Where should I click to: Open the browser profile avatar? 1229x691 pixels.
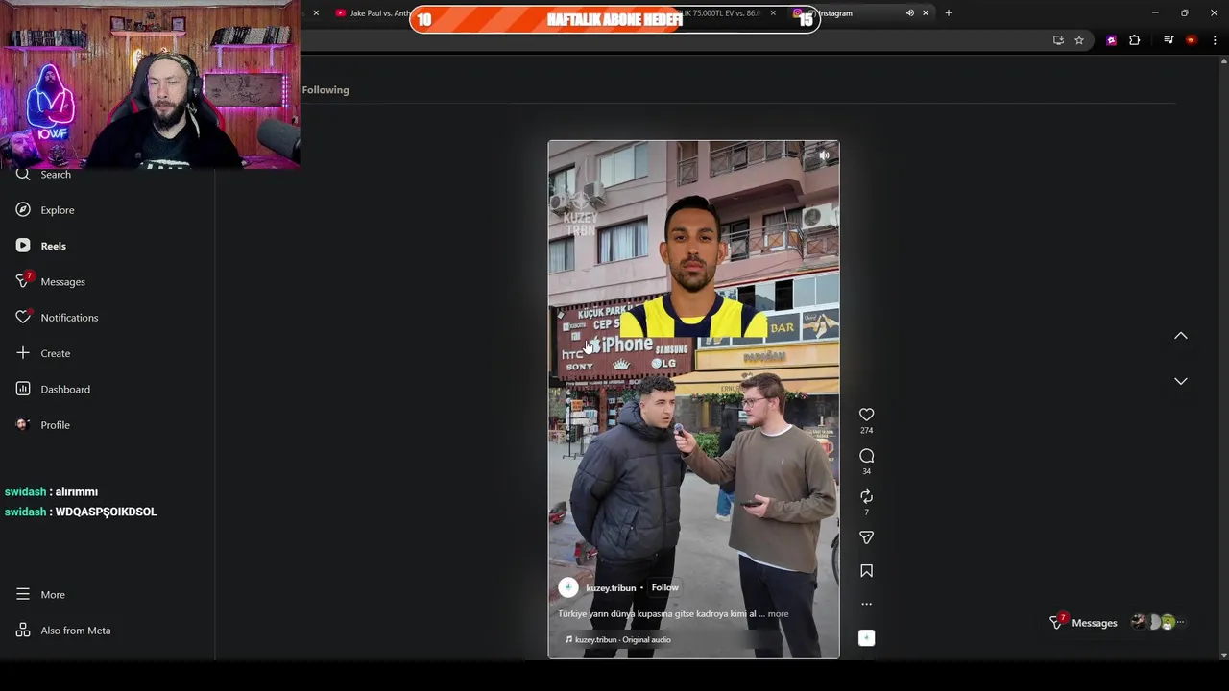pyautogui.click(x=1192, y=40)
